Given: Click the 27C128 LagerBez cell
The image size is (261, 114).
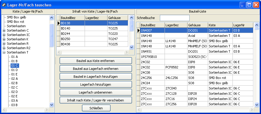Looking at the screenshot, I should point(176,94).
